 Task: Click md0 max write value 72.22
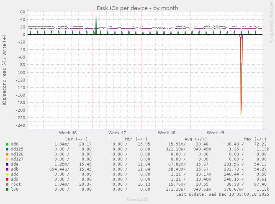click(260, 144)
